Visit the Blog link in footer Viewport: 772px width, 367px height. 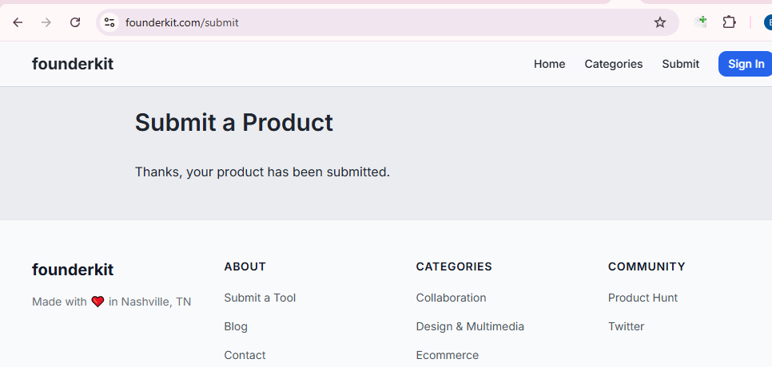(236, 326)
